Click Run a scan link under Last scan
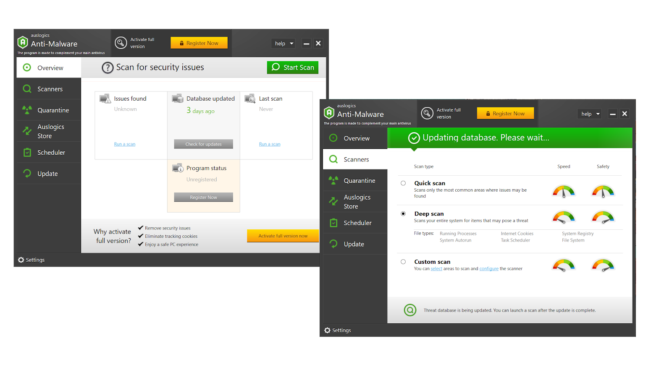This screenshot has height=372, width=672. coord(270,144)
